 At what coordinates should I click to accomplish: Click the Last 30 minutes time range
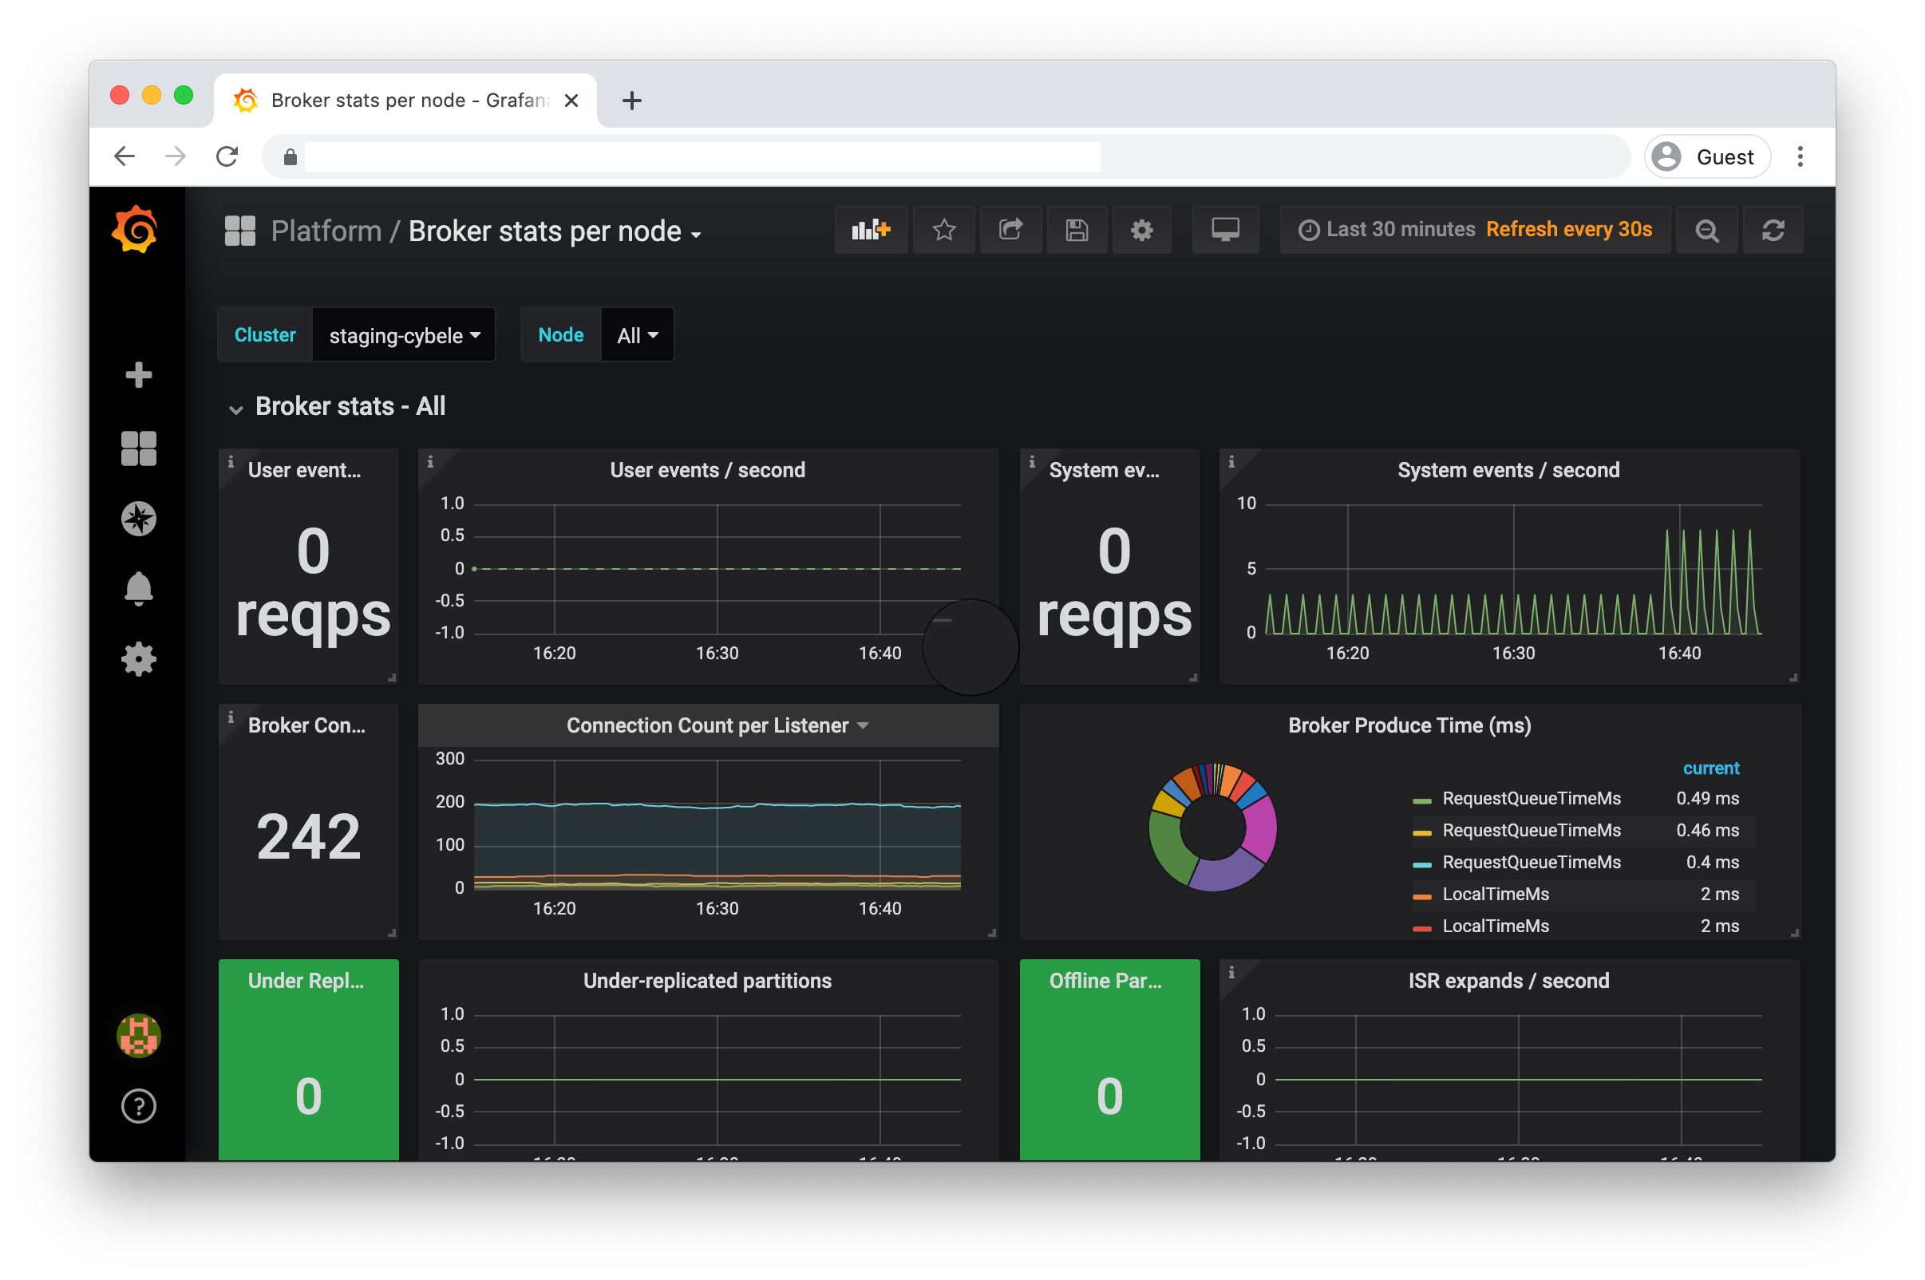coord(1400,230)
